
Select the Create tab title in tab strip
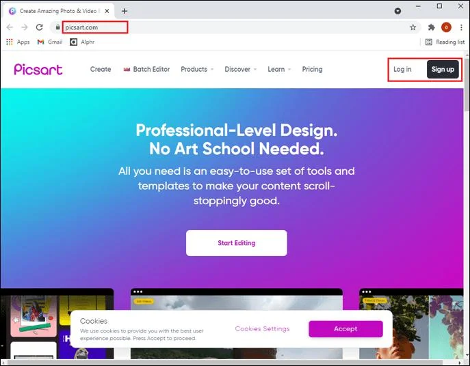[x=58, y=11]
